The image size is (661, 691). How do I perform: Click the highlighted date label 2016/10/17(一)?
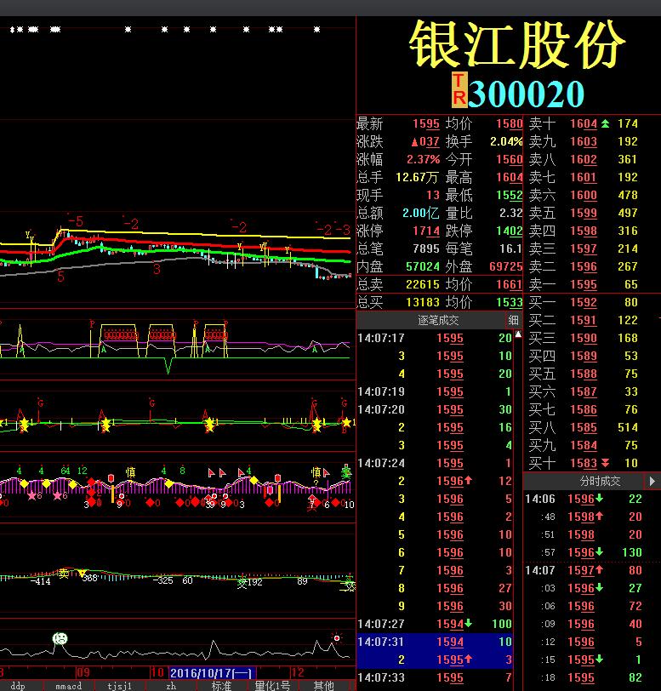[212, 673]
